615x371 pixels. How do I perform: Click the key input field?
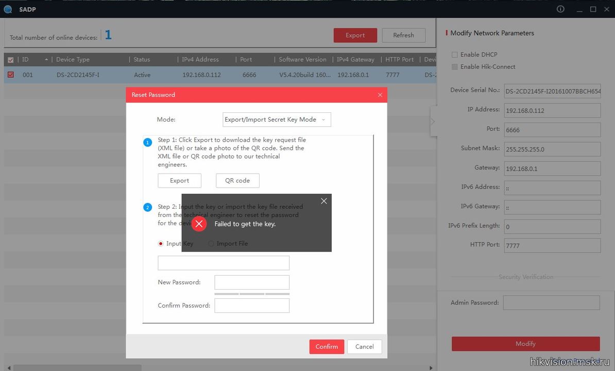pos(224,263)
